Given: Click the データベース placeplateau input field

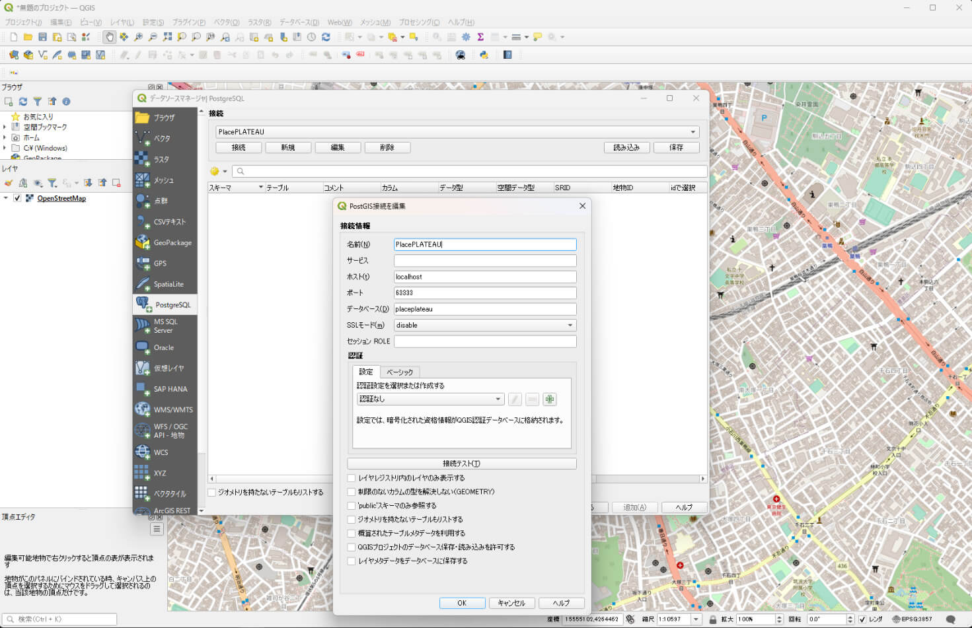Looking at the screenshot, I should pos(485,309).
